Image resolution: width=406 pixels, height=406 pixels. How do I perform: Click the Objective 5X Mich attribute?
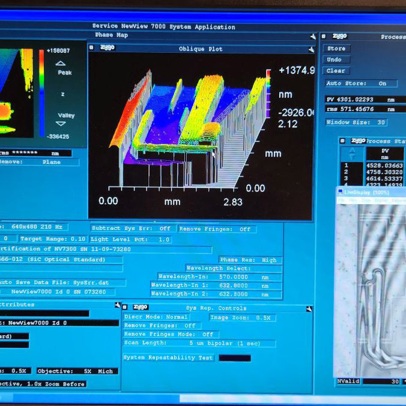tap(77, 371)
